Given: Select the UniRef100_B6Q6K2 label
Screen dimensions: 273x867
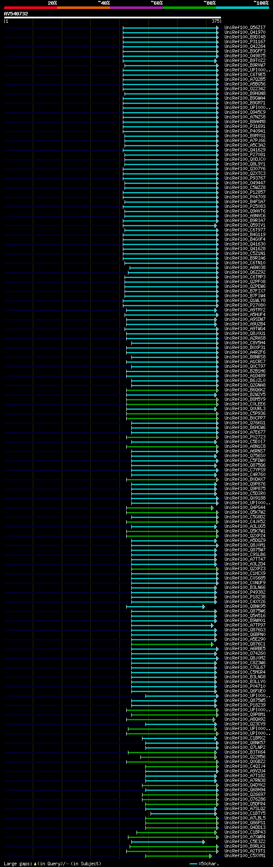Looking at the screenshot, I should point(245,390).
